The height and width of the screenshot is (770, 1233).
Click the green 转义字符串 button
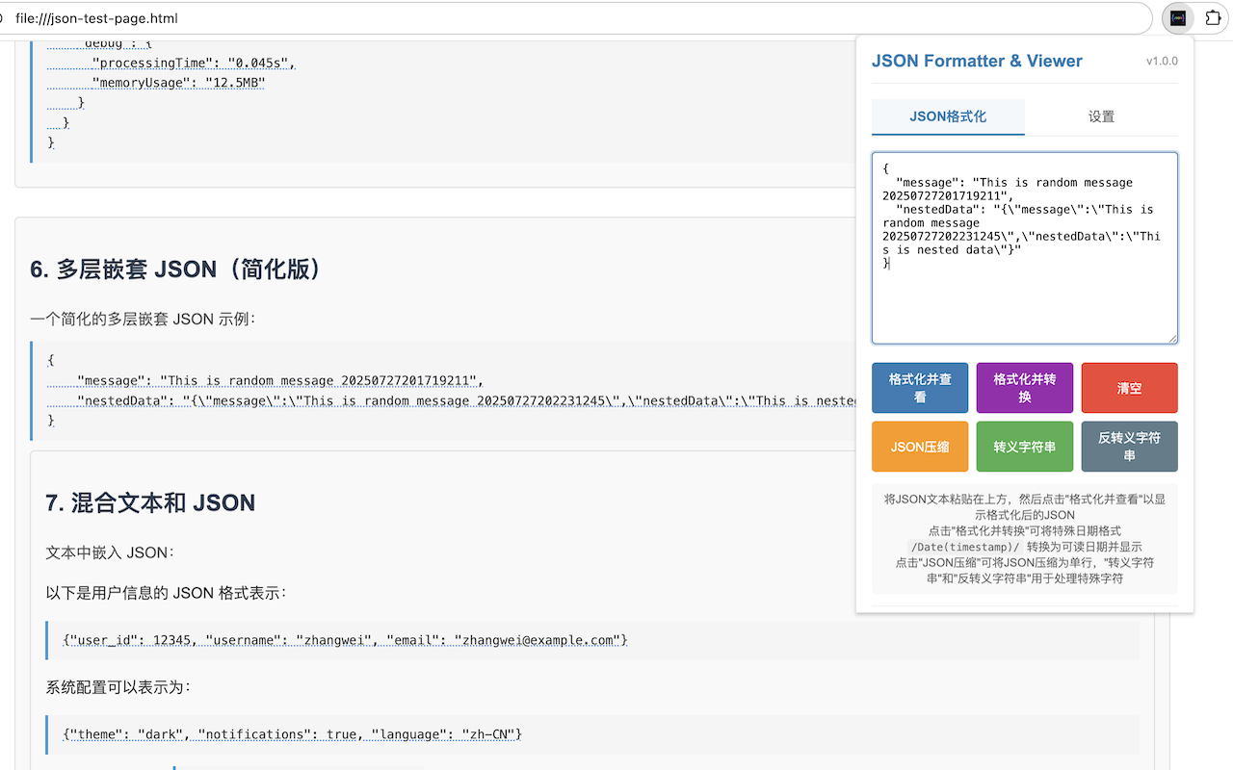1025,447
